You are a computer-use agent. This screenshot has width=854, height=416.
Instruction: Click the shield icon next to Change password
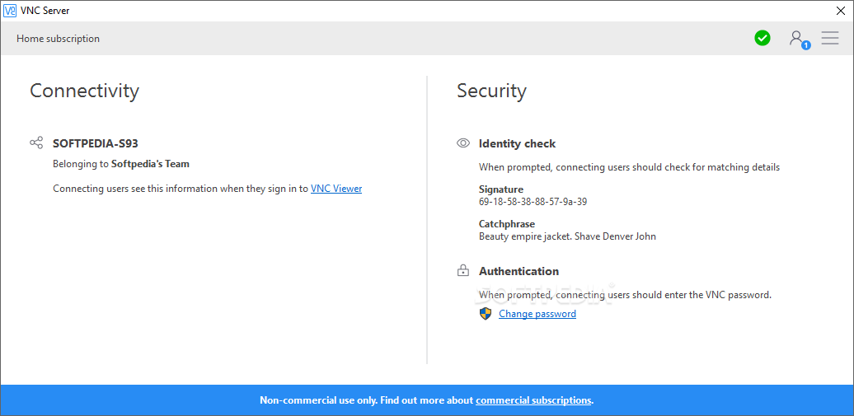coord(486,314)
